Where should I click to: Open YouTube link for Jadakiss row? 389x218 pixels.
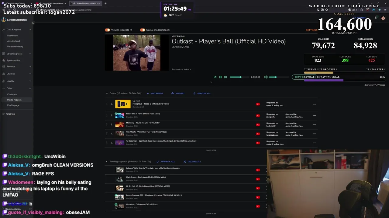pos(258,170)
